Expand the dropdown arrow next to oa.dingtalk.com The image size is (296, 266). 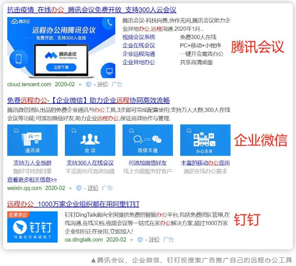coord(132,240)
